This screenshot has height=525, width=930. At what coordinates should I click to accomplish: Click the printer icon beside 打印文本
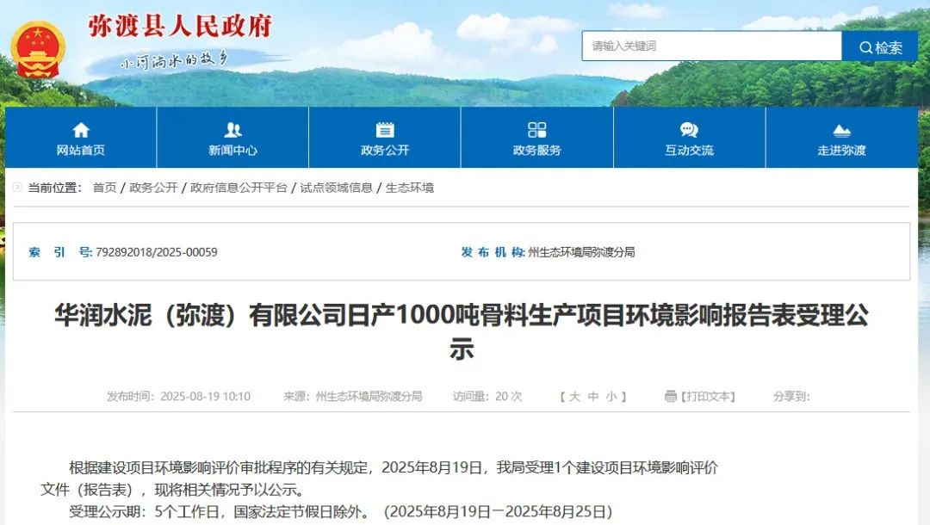tap(671, 397)
